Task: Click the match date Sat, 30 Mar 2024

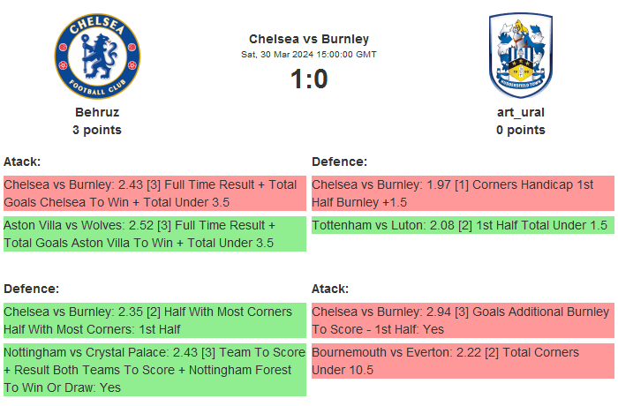Action: [309, 55]
